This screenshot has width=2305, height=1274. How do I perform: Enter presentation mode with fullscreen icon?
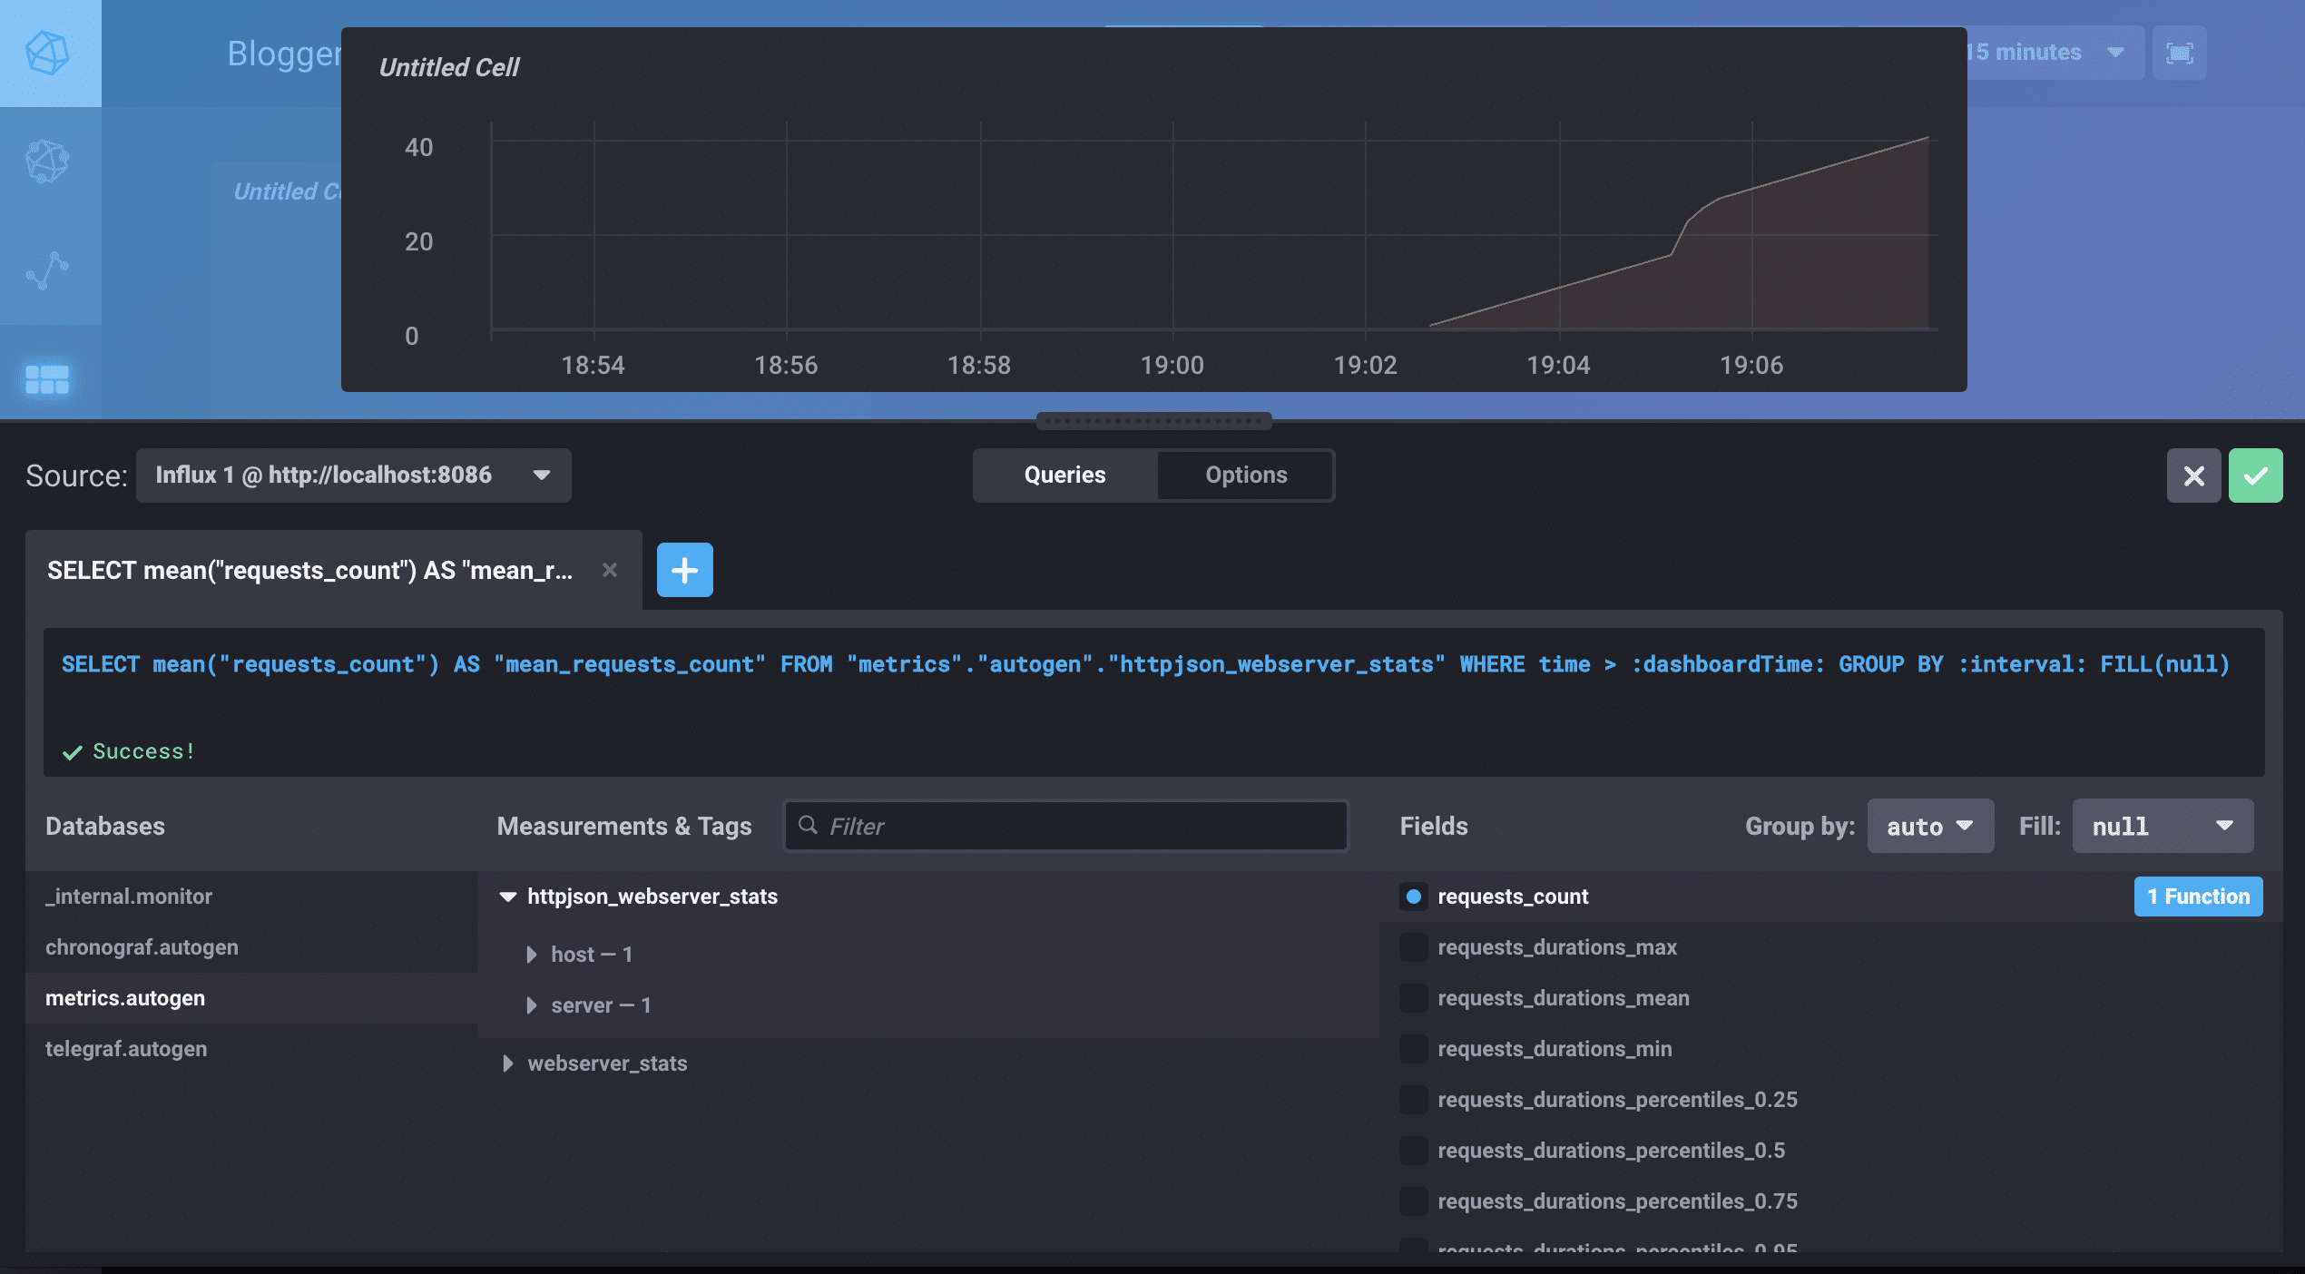click(x=2180, y=53)
